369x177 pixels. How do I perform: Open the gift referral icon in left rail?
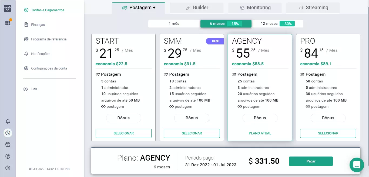pos(8,145)
